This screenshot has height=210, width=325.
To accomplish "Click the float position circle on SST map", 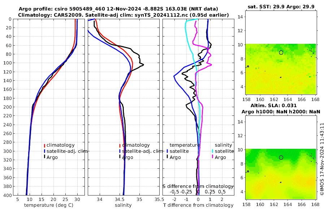I will [x=281, y=52].
